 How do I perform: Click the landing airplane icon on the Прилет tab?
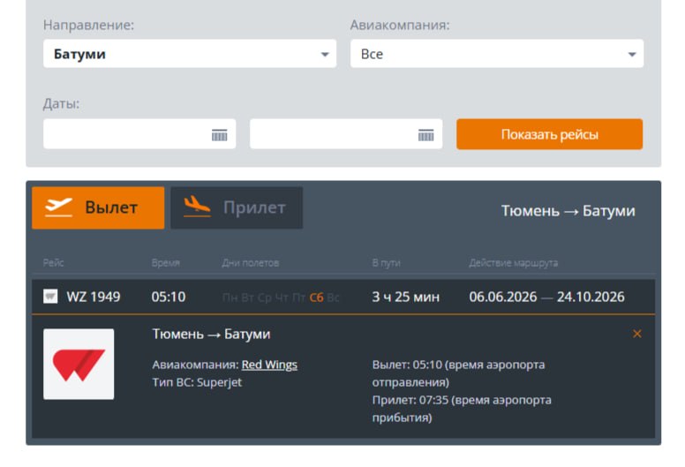197,207
